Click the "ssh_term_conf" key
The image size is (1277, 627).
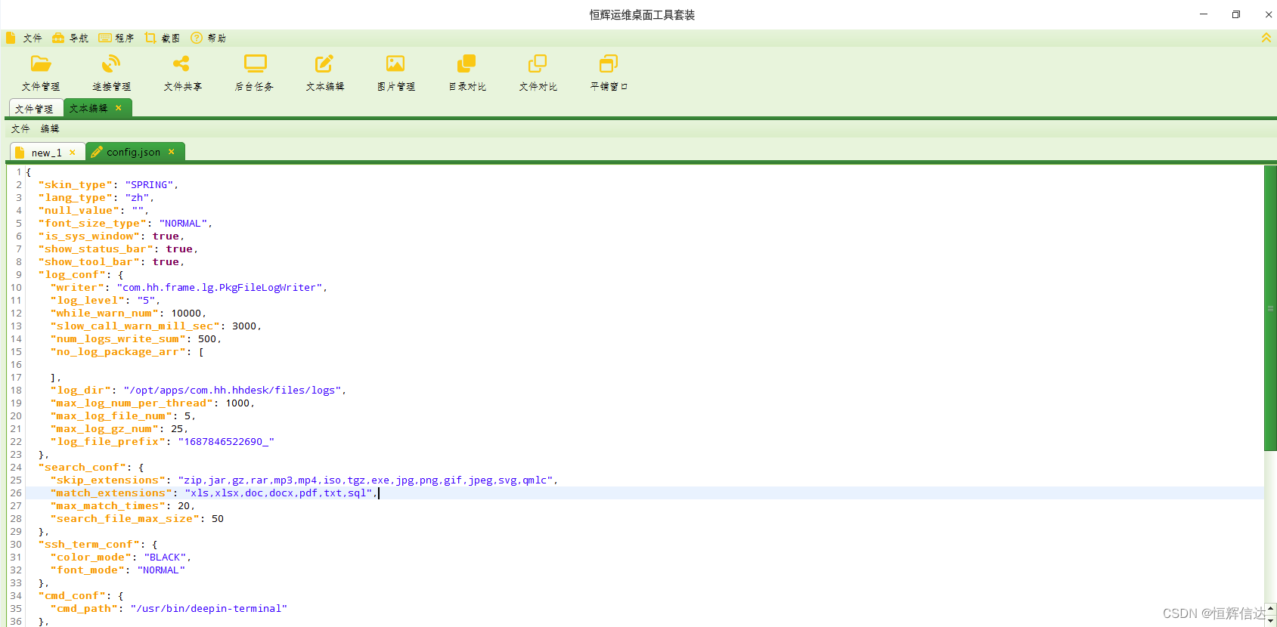89,545
